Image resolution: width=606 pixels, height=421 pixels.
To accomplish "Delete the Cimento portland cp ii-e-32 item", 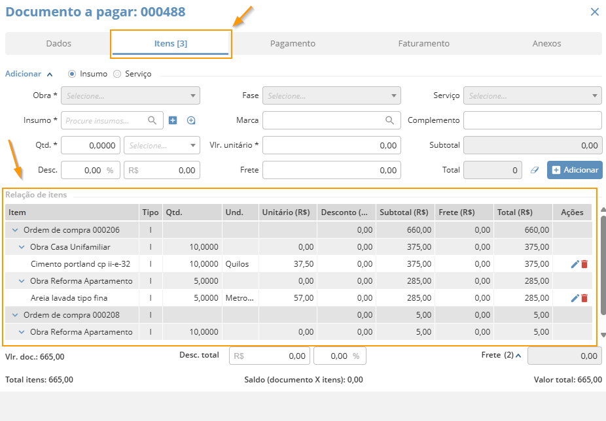I will point(584,264).
